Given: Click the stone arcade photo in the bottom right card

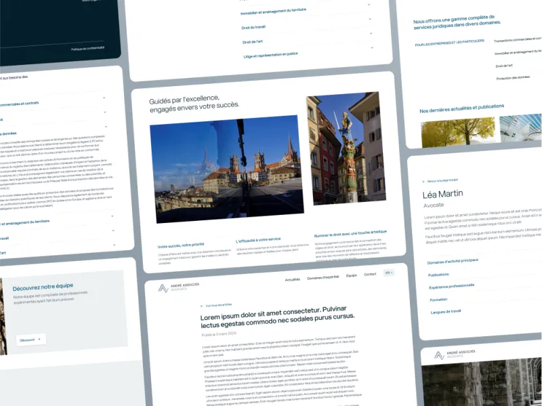Looking at the screenshot, I should 482,383.
